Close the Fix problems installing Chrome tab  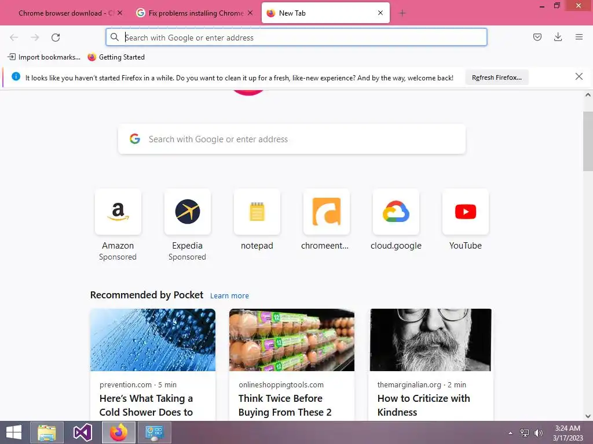point(250,13)
